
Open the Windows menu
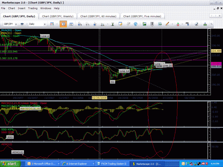coord(46,9)
